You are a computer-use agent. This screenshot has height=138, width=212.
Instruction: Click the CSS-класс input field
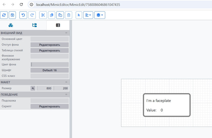pos(49,76)
